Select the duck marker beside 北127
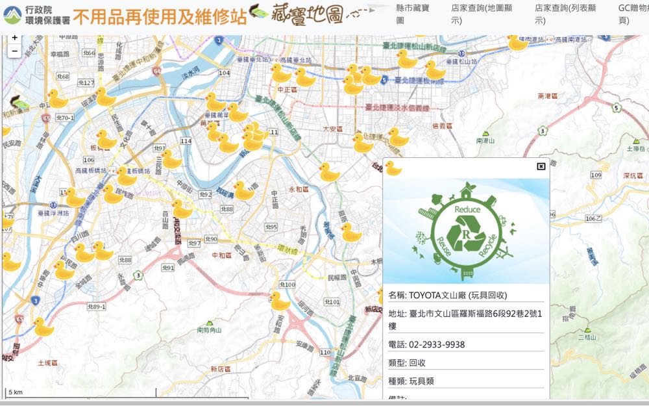The width and height of the screenshot is (649, 406). 105,97
